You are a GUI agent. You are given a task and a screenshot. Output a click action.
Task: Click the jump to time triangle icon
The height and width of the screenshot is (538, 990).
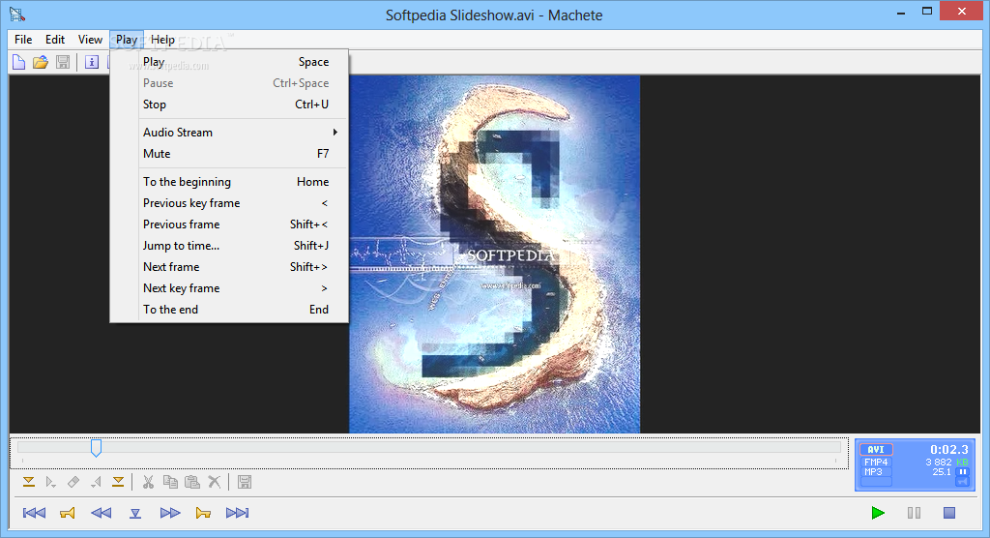pyautogui.click(x=135, y=513)
